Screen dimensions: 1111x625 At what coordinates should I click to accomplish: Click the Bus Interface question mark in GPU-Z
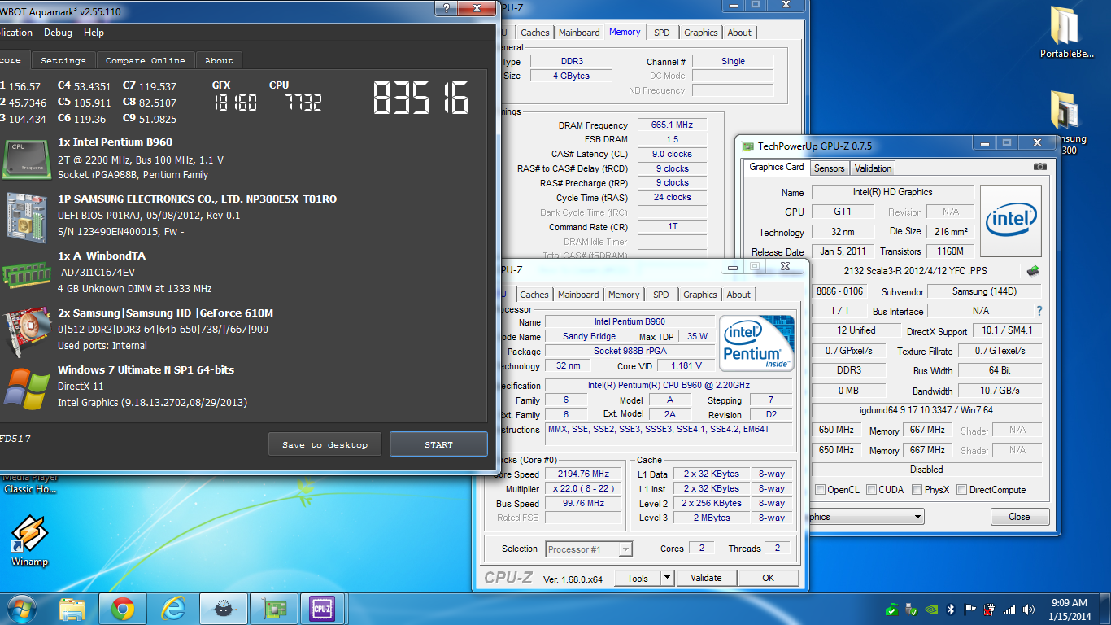(x=1039, y=311)
